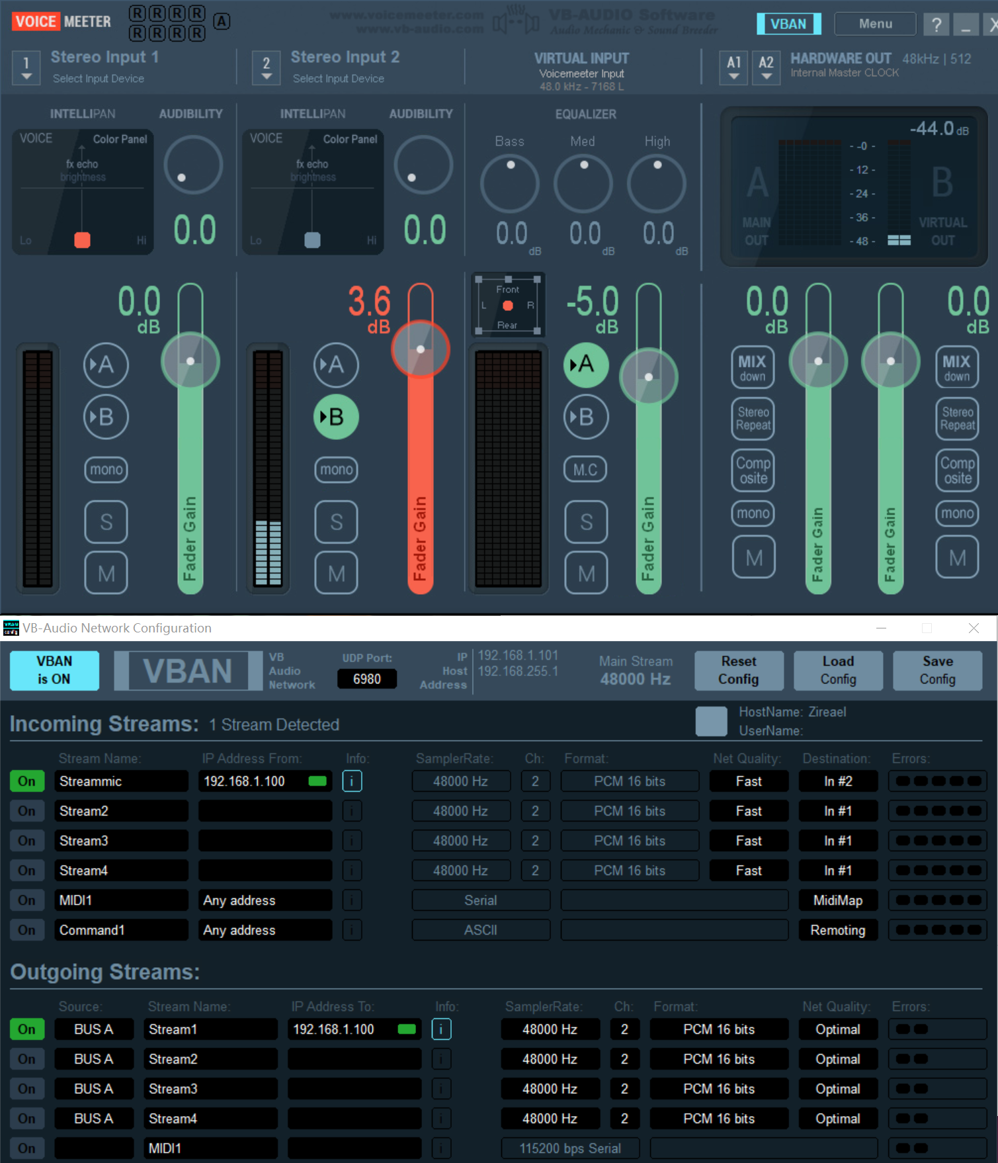Click the M.C button on Virtual Input
The width and height of the screenshot is (998, 1163).
click(585, 470)
